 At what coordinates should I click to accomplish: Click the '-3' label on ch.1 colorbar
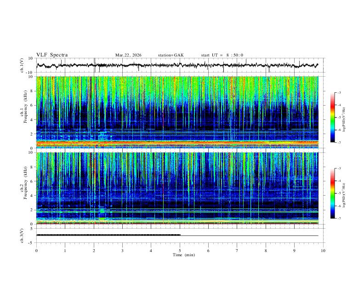(x=339, y=92)
